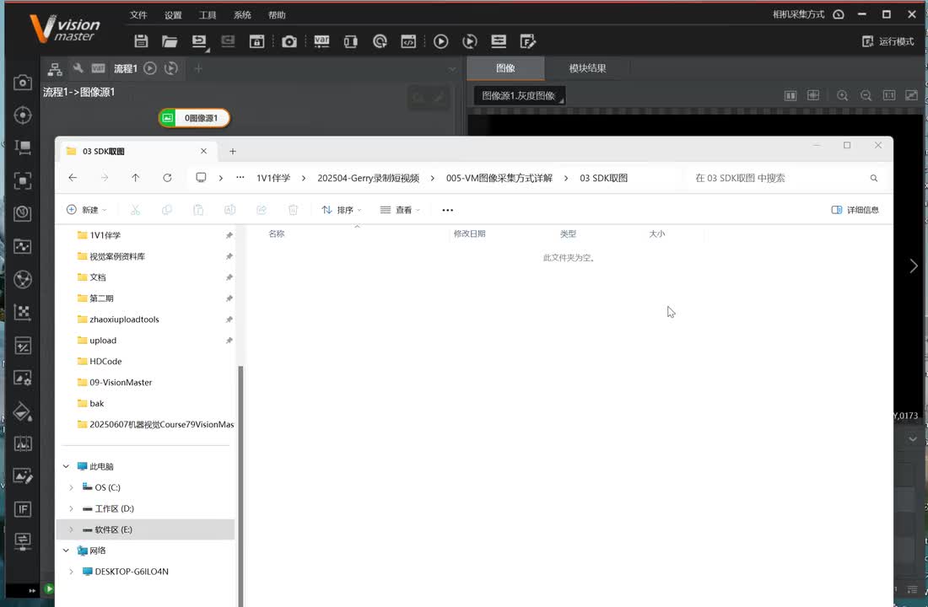Sort by 名称 column header
This screenshot has width=928, height=607.
(277, 234)
